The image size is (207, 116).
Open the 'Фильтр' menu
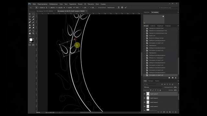point(80,4)
